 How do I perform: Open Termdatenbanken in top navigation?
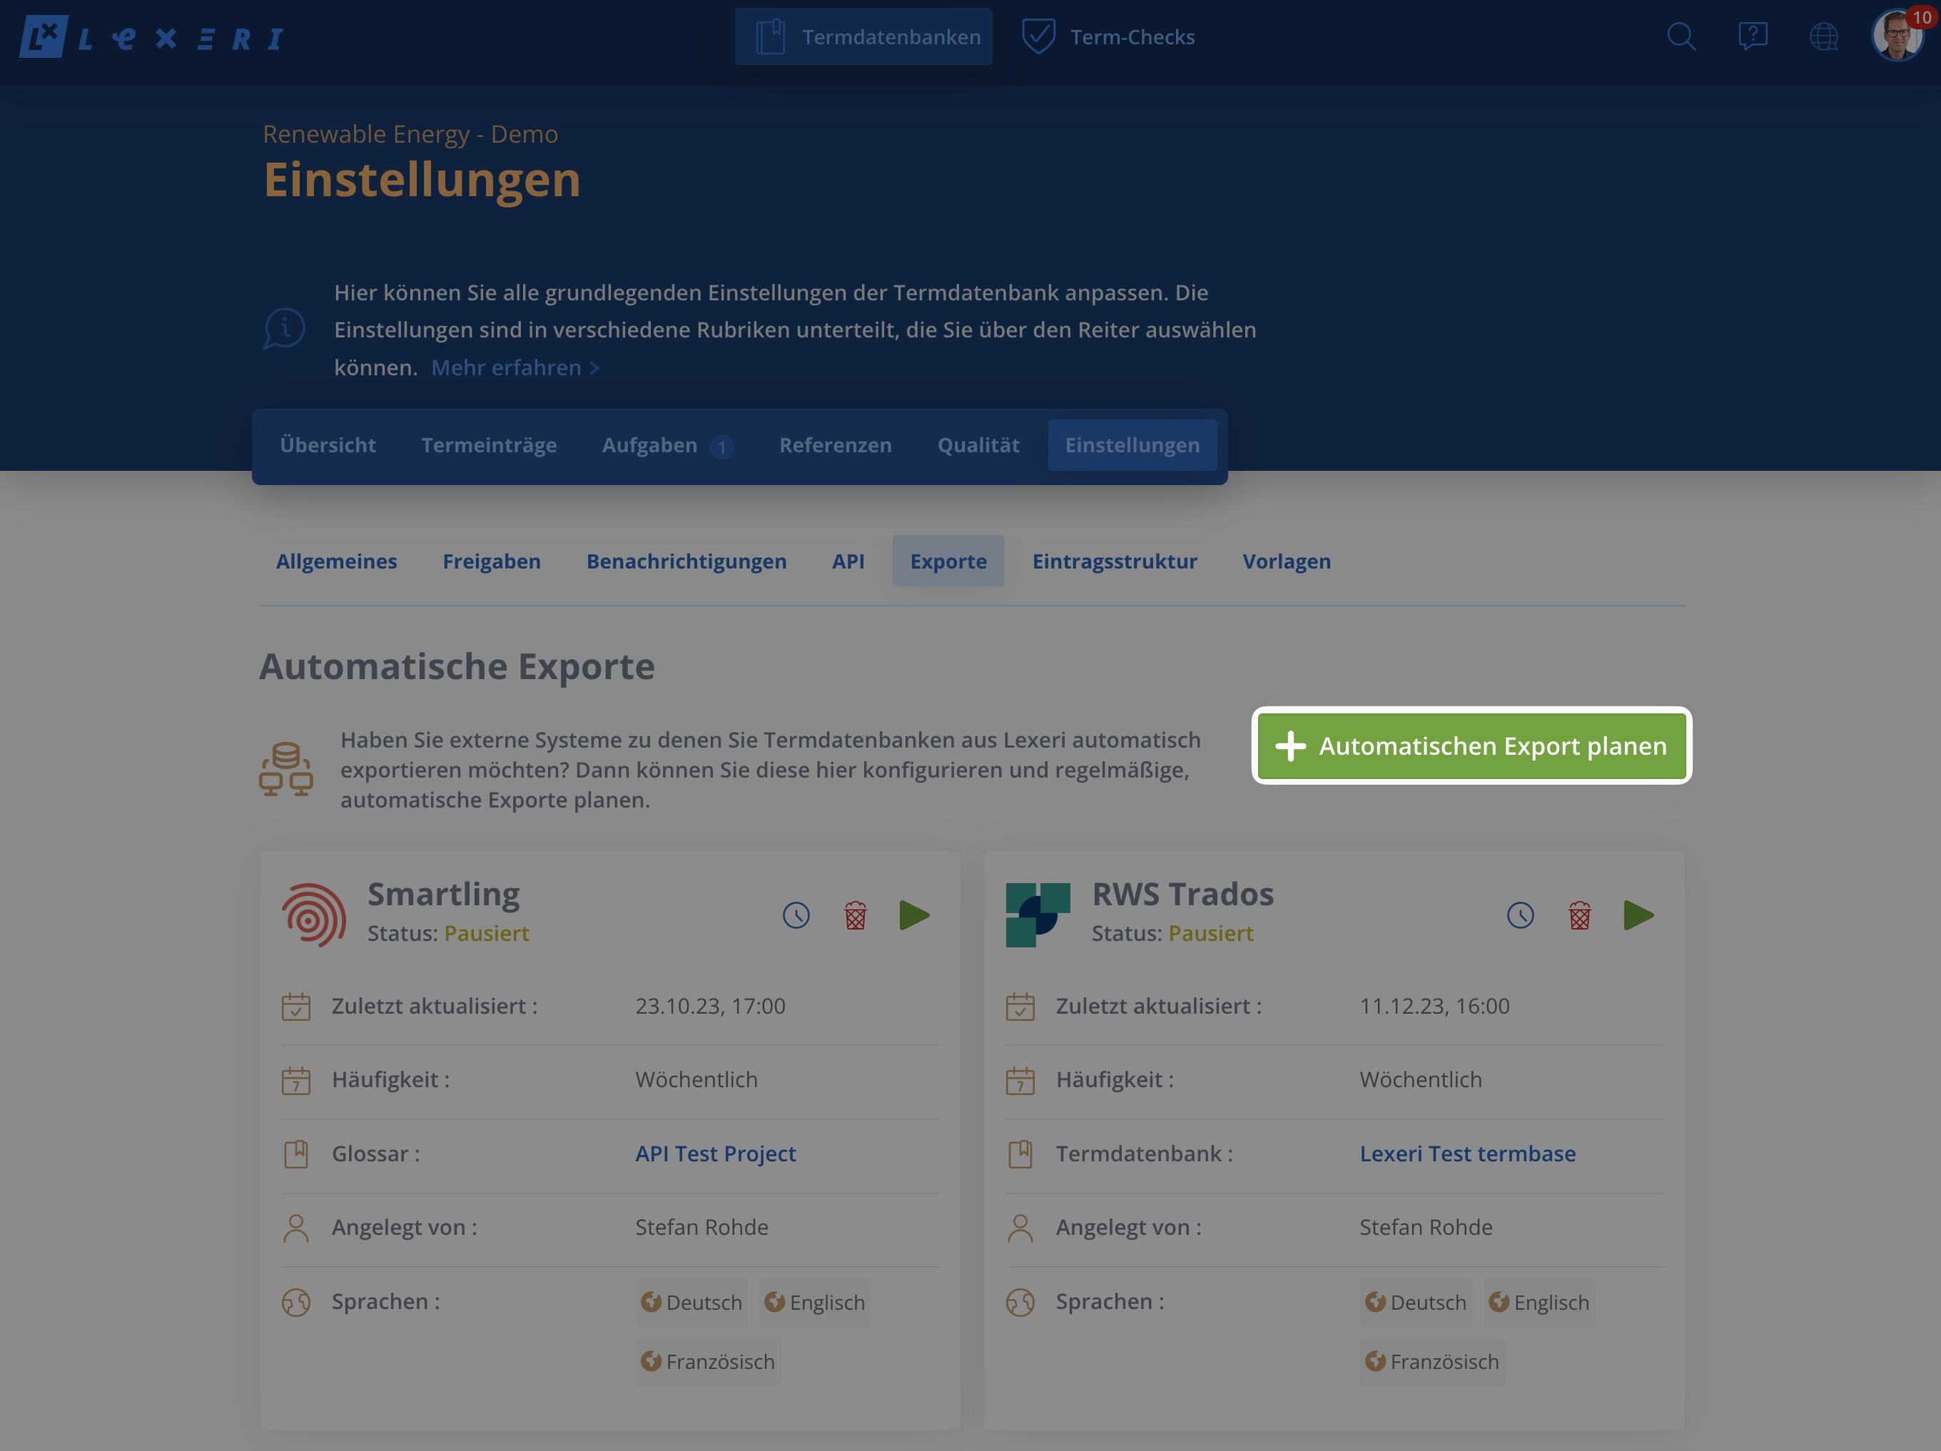click(x=863, y=37)
